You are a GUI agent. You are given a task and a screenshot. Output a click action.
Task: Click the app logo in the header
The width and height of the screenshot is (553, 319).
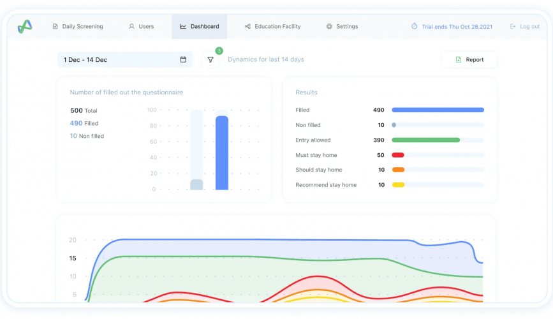point(25,26)
